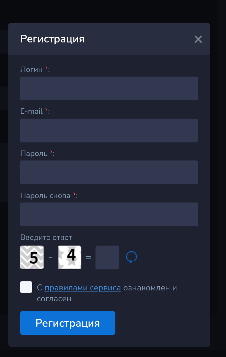Close the Регистрация dialog
The width and height of the screenshot is (226, 357).
(x=198, y=39)
